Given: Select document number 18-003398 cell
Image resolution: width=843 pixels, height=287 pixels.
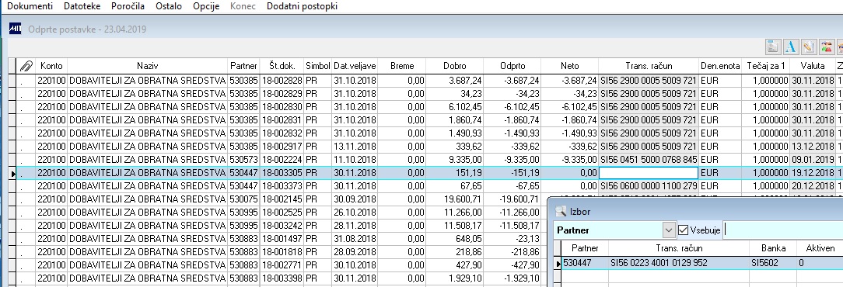Looking at the screenshot, I should click(x=282, y=278).
